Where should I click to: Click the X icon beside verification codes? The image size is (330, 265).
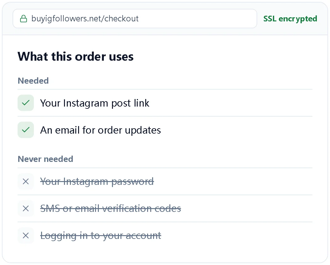26,208
